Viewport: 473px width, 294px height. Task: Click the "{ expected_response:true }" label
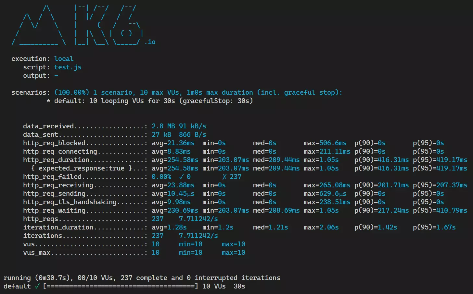(x=82, y=168)
